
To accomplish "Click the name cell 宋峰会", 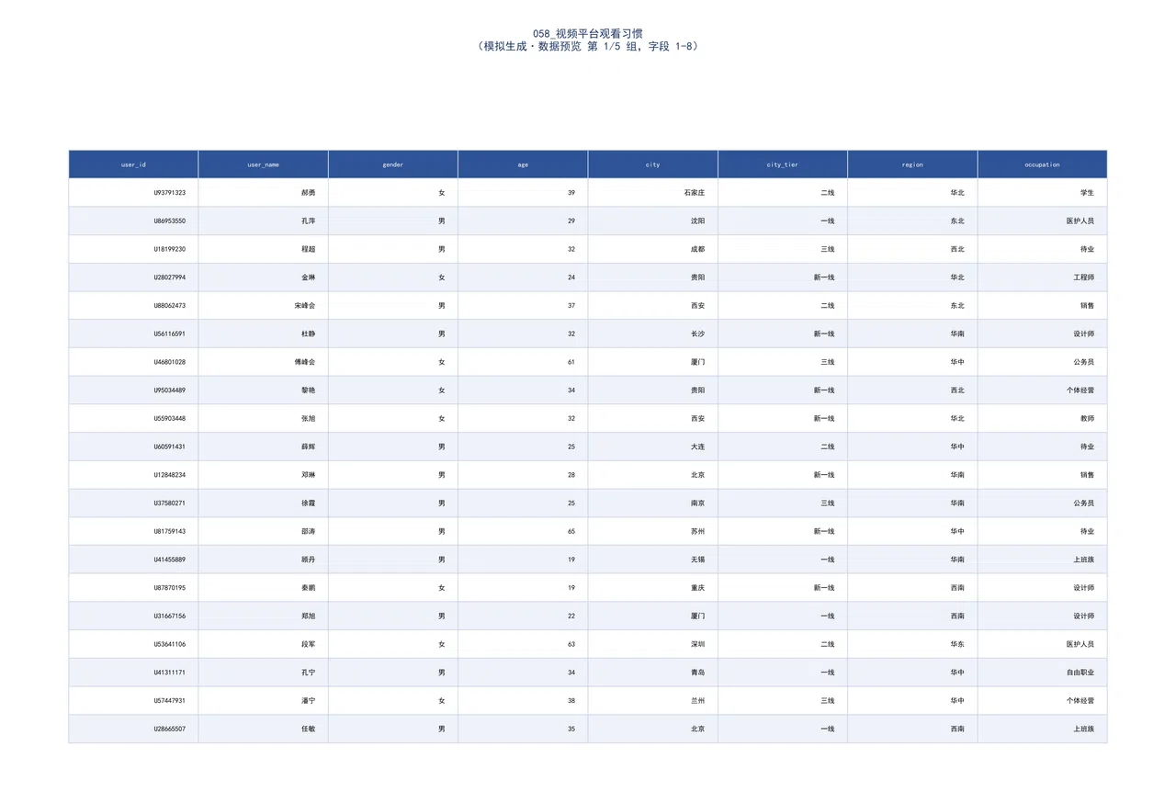I will pos(264,306).
